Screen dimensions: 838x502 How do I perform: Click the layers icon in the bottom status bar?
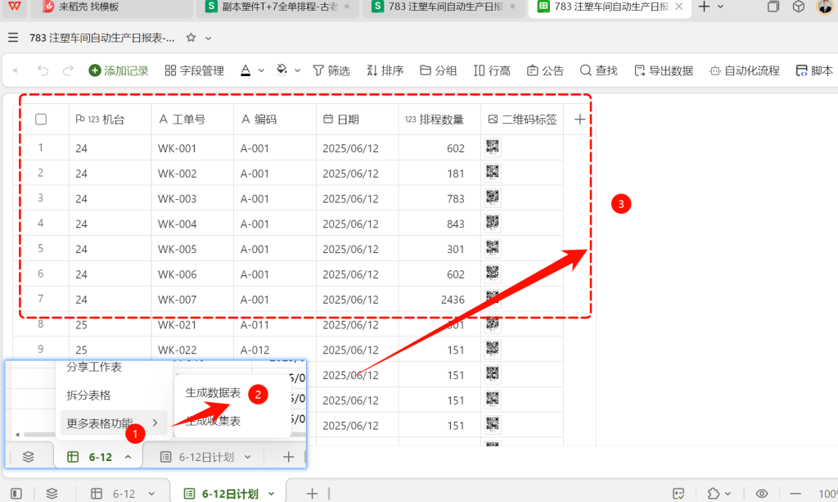[52, 494]
